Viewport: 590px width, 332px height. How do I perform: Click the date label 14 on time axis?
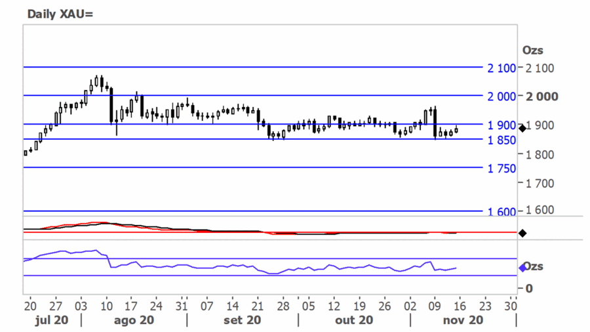click(x=232, y=306)
